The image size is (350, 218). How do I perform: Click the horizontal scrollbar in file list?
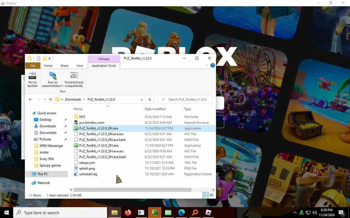133,190
